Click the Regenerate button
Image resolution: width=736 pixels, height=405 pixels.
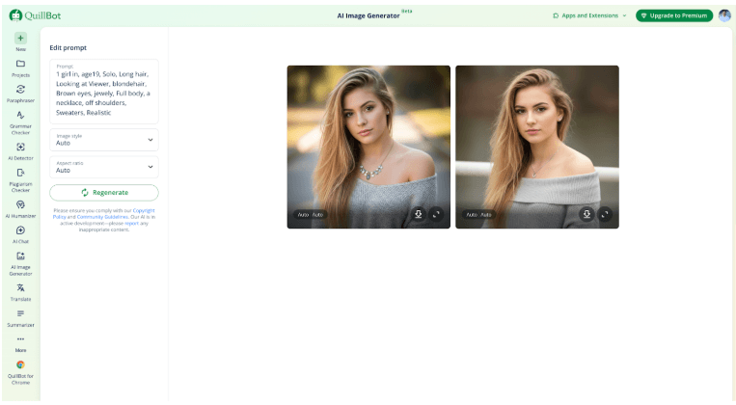(x=104, y=193)
